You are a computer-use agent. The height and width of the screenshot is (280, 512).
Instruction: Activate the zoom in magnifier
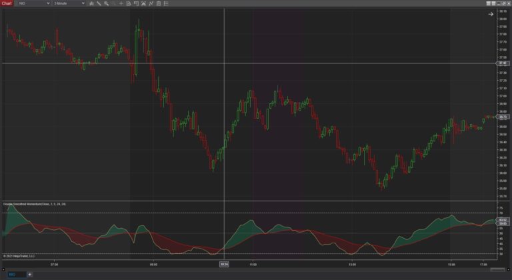point(106,3)
